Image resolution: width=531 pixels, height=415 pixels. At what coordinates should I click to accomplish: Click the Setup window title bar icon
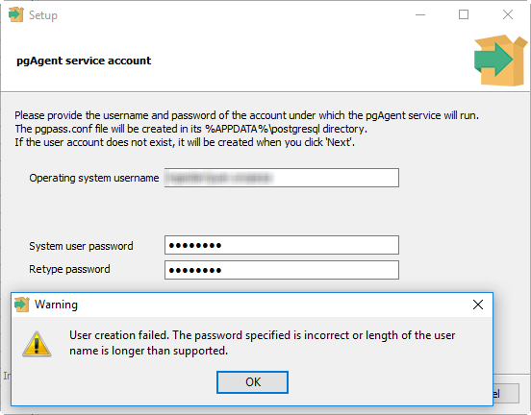pyautogui.click(x=16, y=14)
